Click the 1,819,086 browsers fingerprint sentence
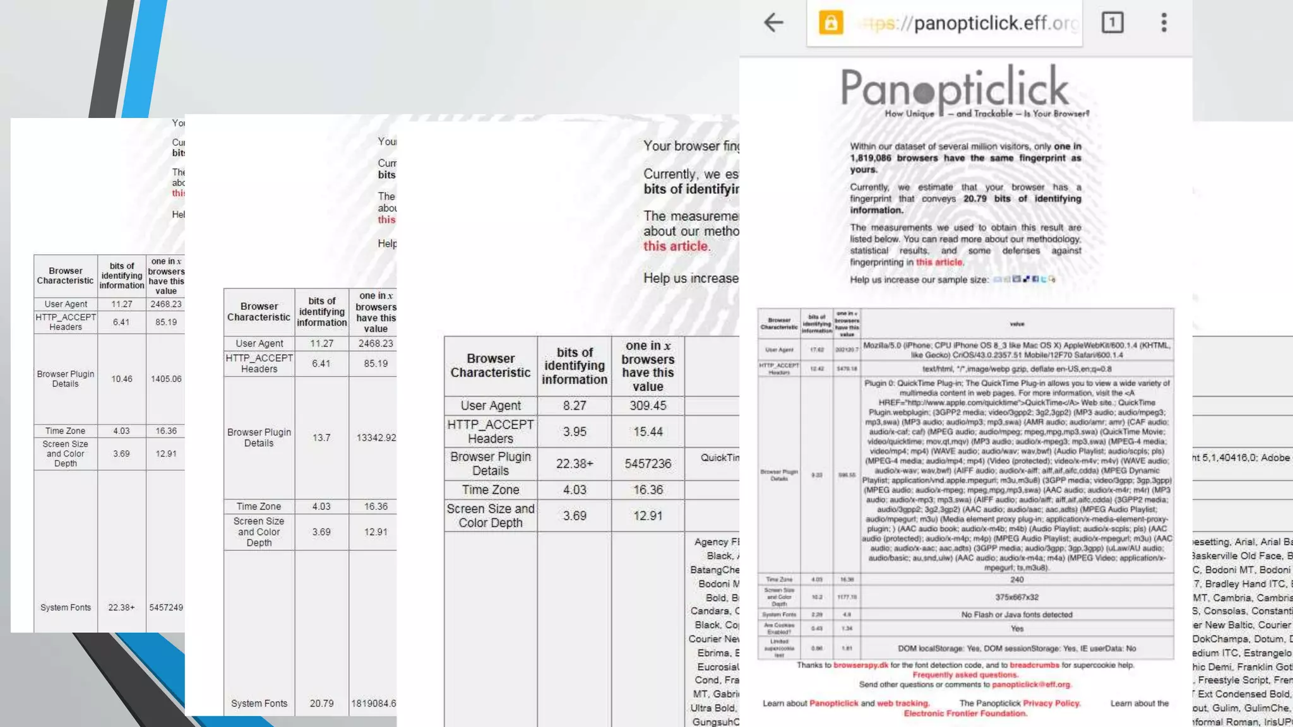The image size is (1293, 727). pyautogui.click(x=965, y=158)
